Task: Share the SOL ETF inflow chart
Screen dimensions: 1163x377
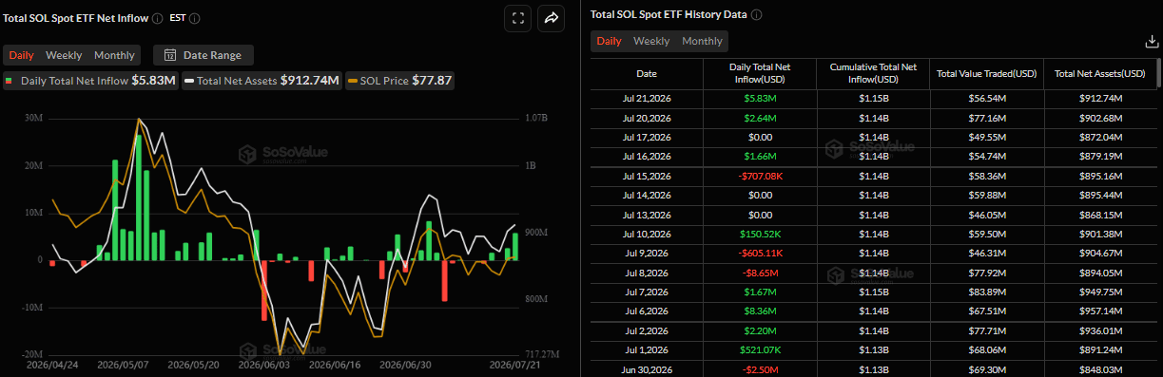Action: tap(552, 18)
